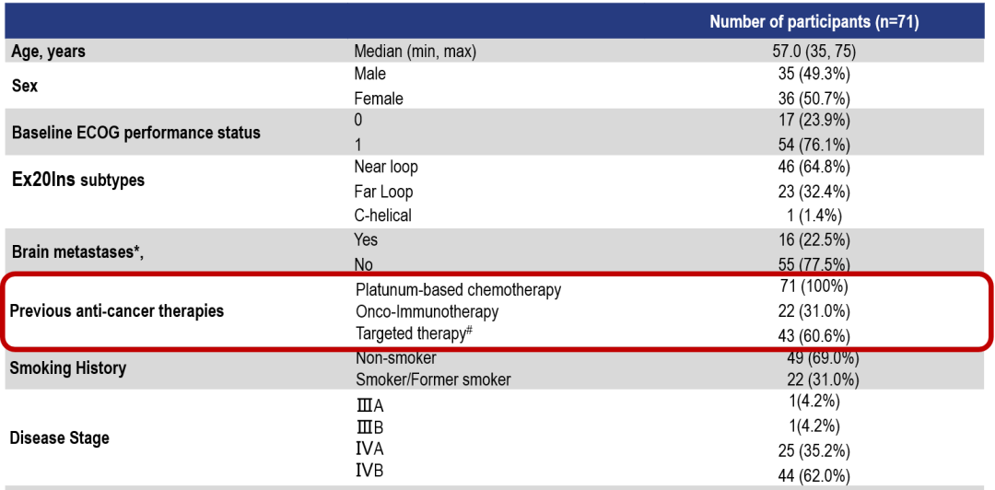Viewport: 995px width, 490px height.
Task: Click the "Previous anti-cancer therapies" label
Action: [x=117, y=310]
